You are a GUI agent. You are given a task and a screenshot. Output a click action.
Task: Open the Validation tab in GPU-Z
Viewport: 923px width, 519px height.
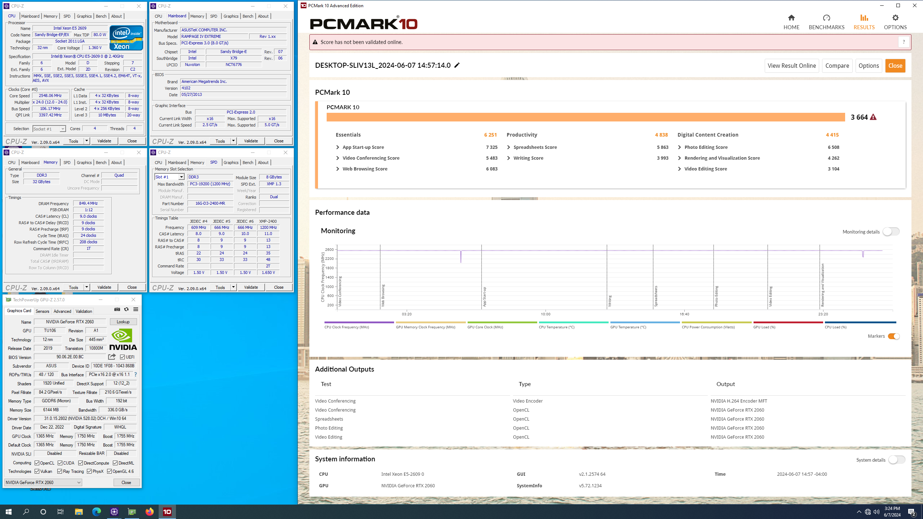click(x=84, y=311)
